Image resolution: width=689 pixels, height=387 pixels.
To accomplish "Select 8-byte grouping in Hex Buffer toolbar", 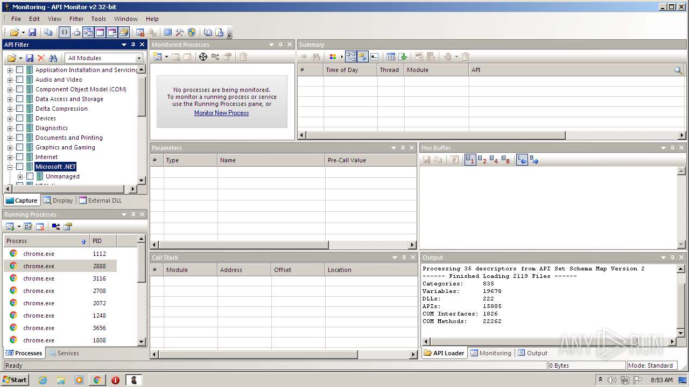I will [x=505, y=160].
